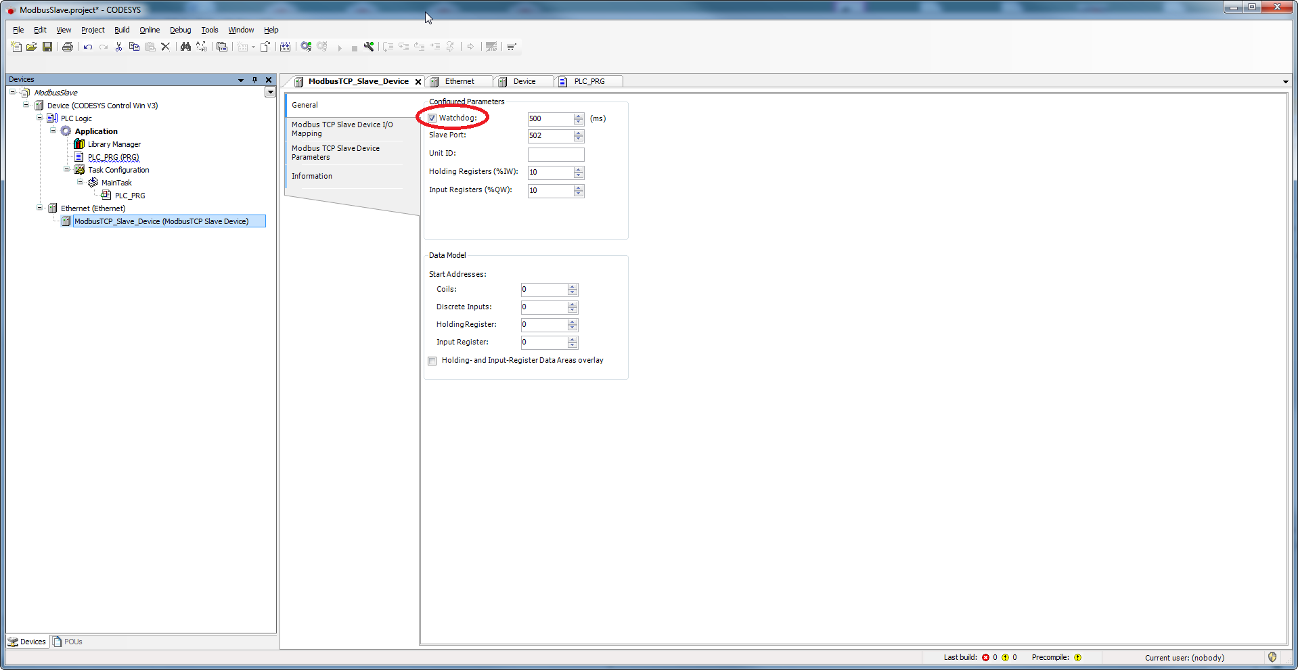Collapse the Task Configuration tree node
1298x670 pixels.
pyautogui.click(x=67, y=170)
